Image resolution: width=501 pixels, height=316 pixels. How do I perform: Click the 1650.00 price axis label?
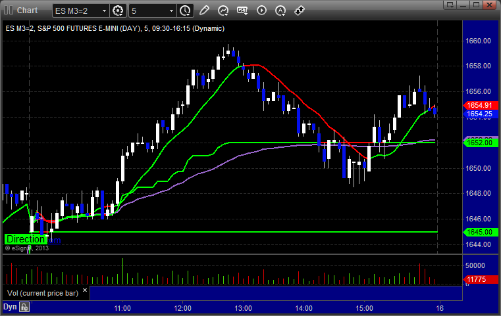pyautogui.click(x=478, y=168)
